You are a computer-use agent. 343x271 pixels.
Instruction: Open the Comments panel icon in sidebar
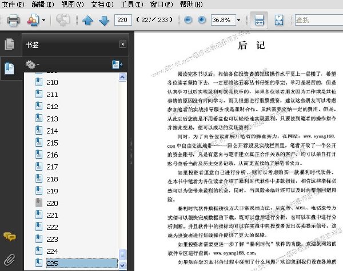click(x=10, y=237)
